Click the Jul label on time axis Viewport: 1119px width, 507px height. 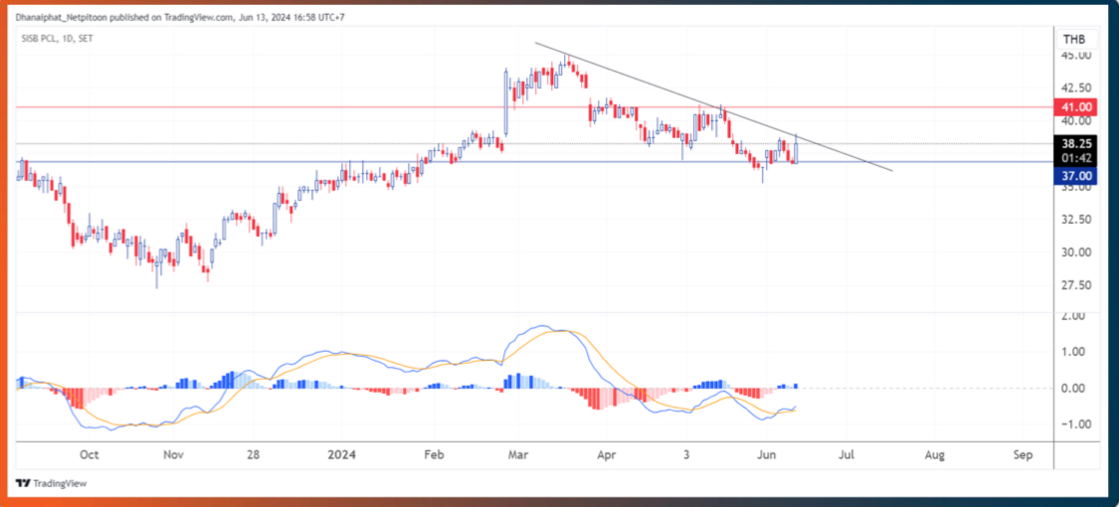pos(846,455)
